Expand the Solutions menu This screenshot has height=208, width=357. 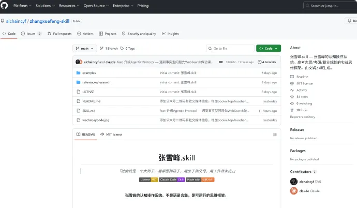pyautogui.click(x=45, y=6)
